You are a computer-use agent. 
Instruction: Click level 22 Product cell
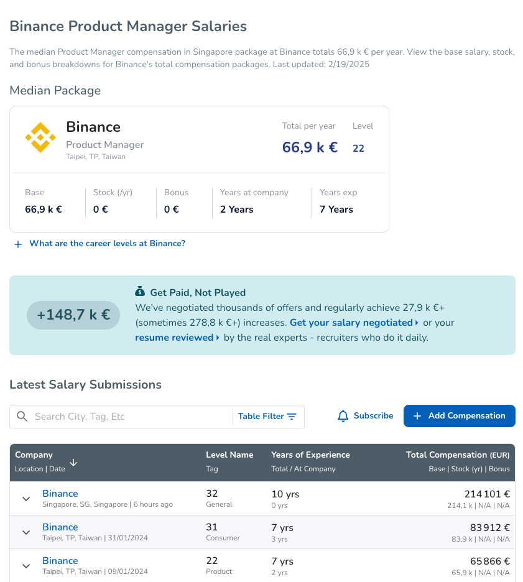coord(219,566)
